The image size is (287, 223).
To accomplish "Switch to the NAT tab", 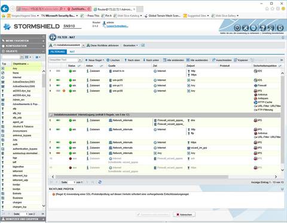I will [x=72, y=51].
